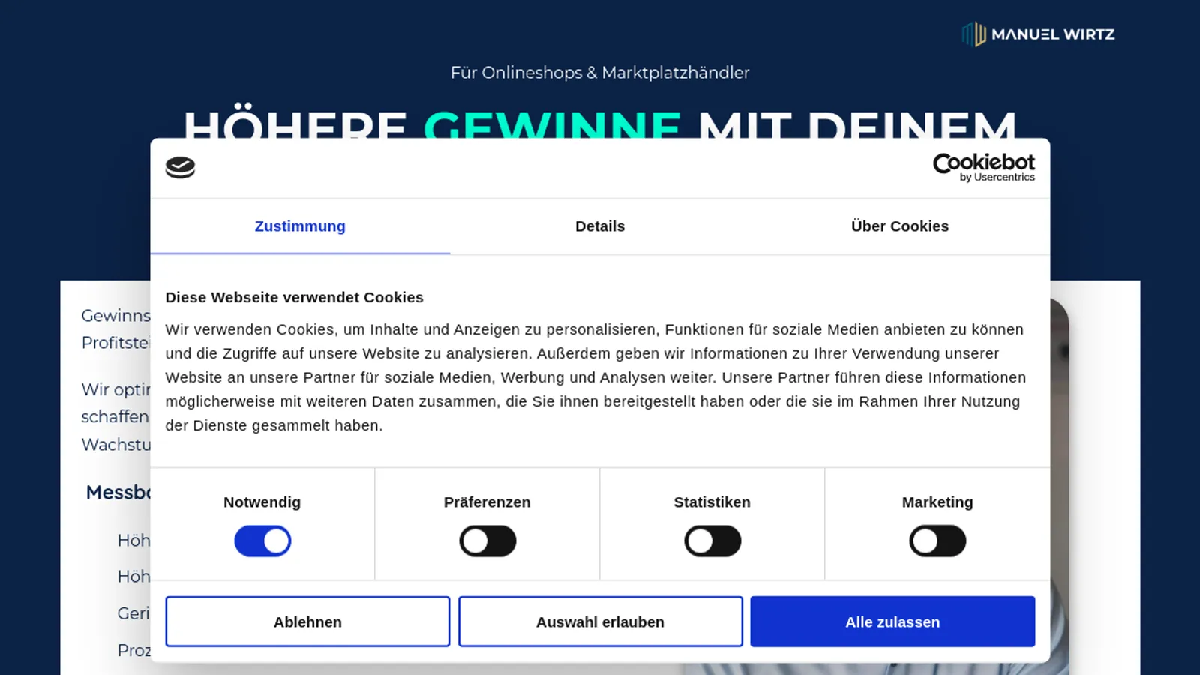Click the Manuel Wirtz logo

tap(1039, 34)
